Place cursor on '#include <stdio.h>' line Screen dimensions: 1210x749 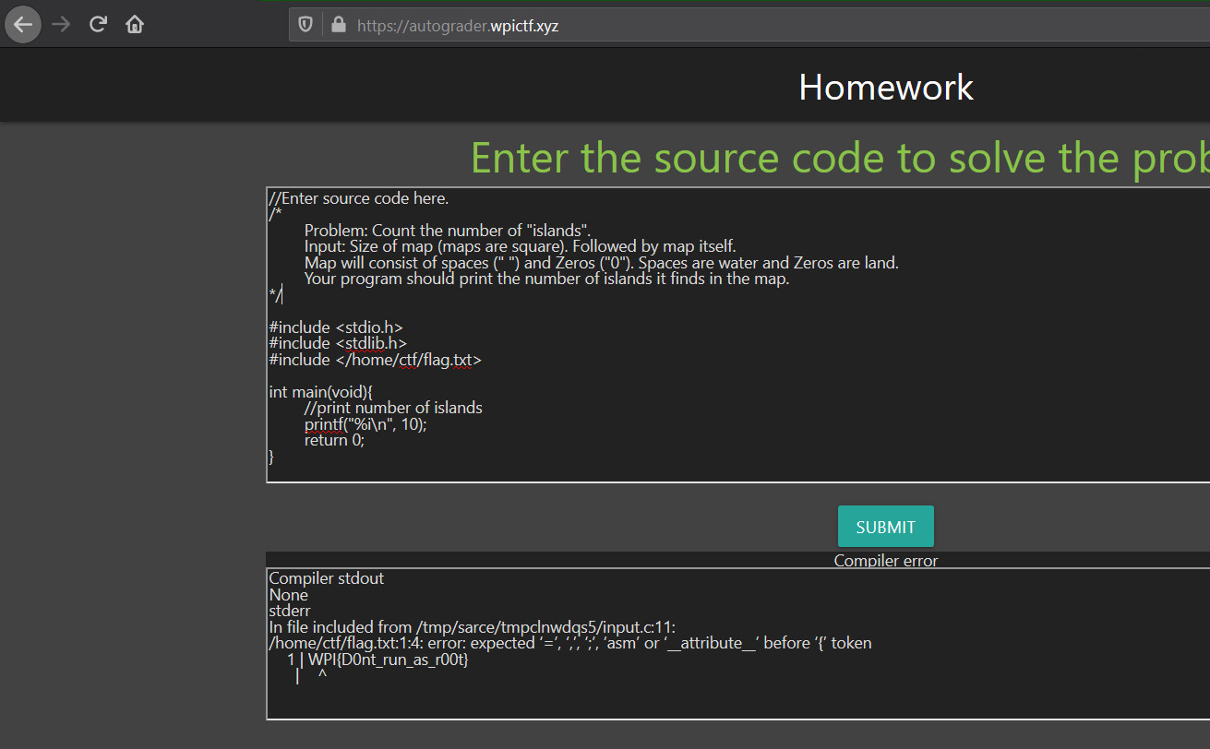336,327
